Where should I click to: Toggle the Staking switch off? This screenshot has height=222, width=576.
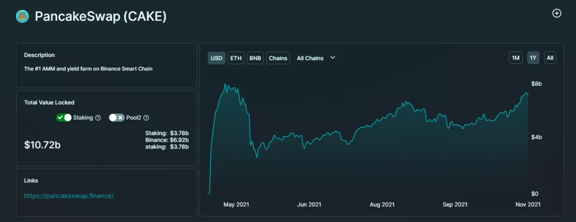(63, 118)
